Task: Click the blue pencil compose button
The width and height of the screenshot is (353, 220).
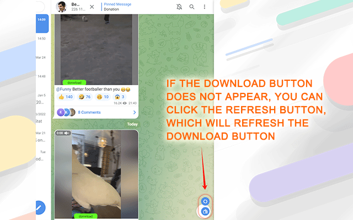Action: pyautogui.click(x=40, y=207)
